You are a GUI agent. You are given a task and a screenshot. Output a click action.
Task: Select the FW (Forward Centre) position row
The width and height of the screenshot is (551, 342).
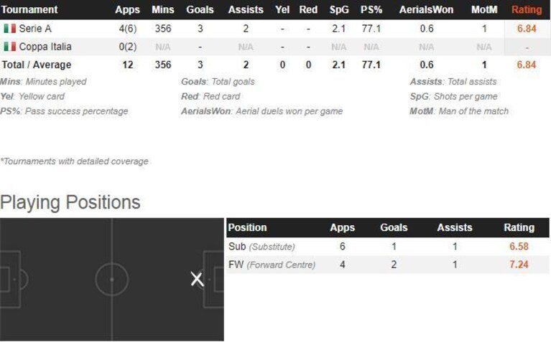tap(388, 265)
